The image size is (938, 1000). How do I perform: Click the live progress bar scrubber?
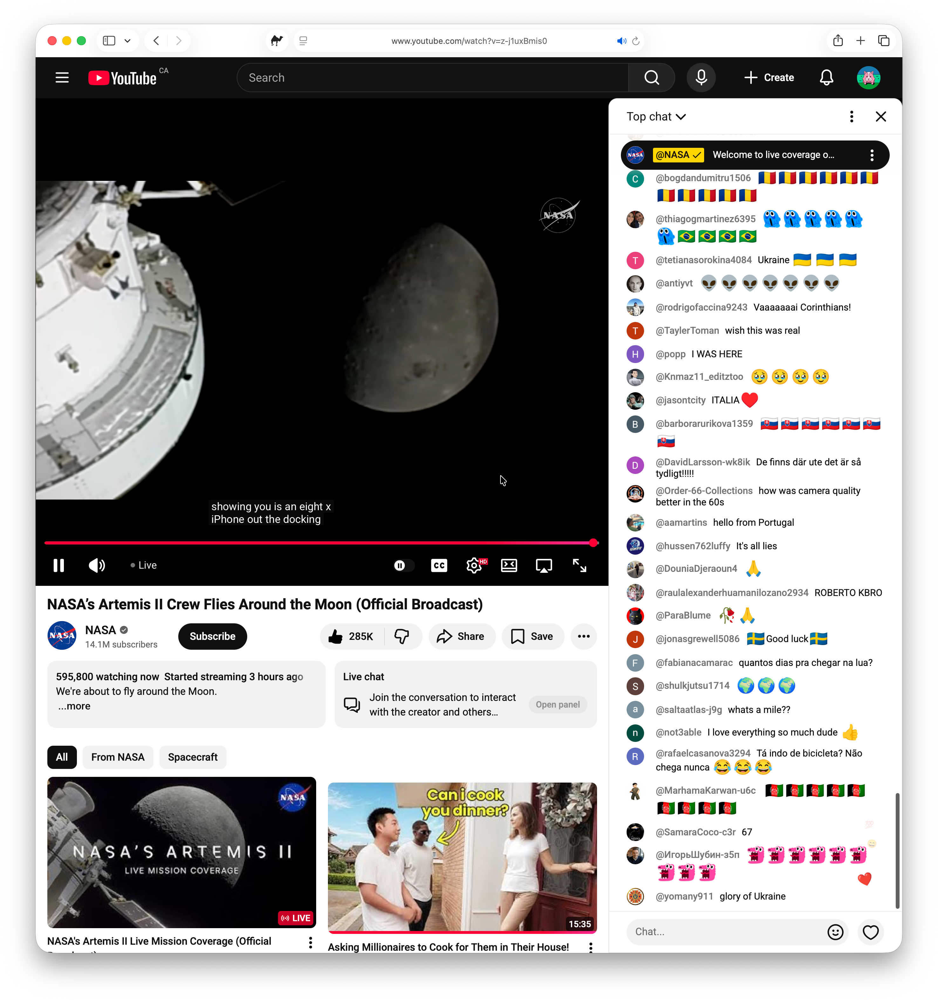point(594,543)
